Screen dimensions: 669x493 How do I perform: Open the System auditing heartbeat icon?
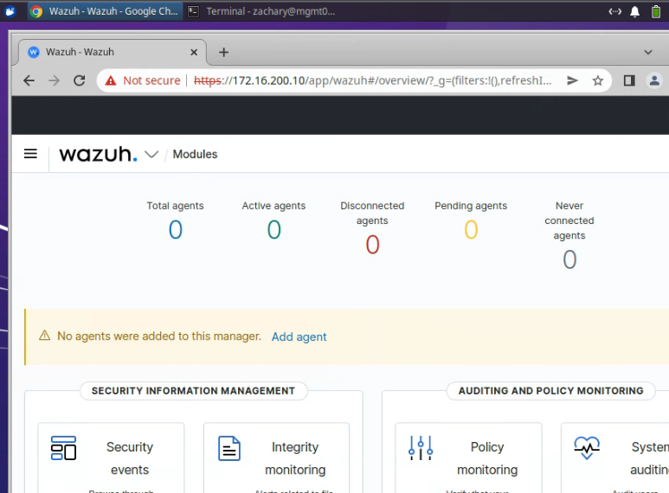click(x=587, y=448)
